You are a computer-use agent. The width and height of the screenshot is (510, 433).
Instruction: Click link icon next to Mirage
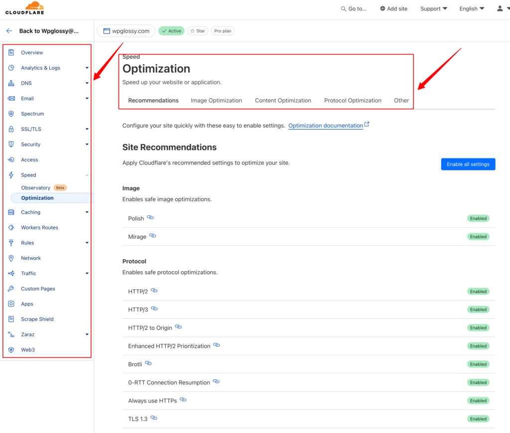coord(152,236)
